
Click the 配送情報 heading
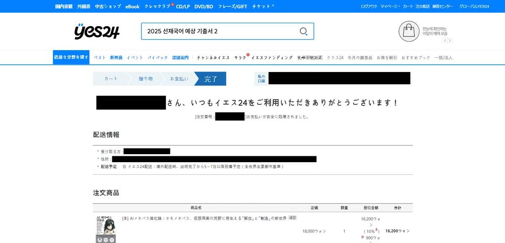coord(106,135)
